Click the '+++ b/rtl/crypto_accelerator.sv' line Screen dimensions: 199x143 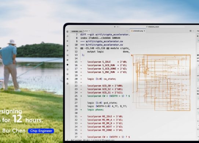[102, 45]
